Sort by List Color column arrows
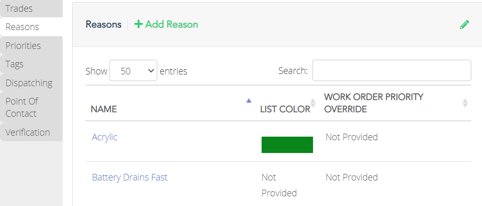 click(313, 103)
